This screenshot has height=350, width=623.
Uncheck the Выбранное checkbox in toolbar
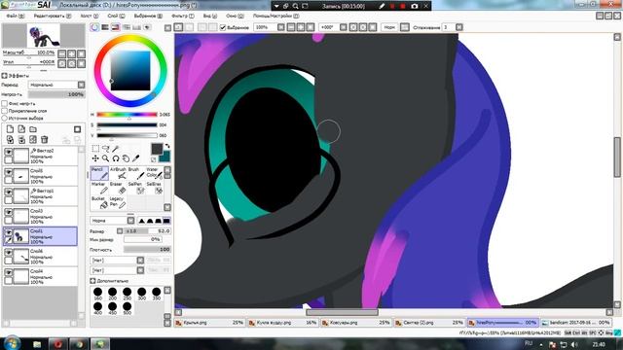(x=223, y=27)
